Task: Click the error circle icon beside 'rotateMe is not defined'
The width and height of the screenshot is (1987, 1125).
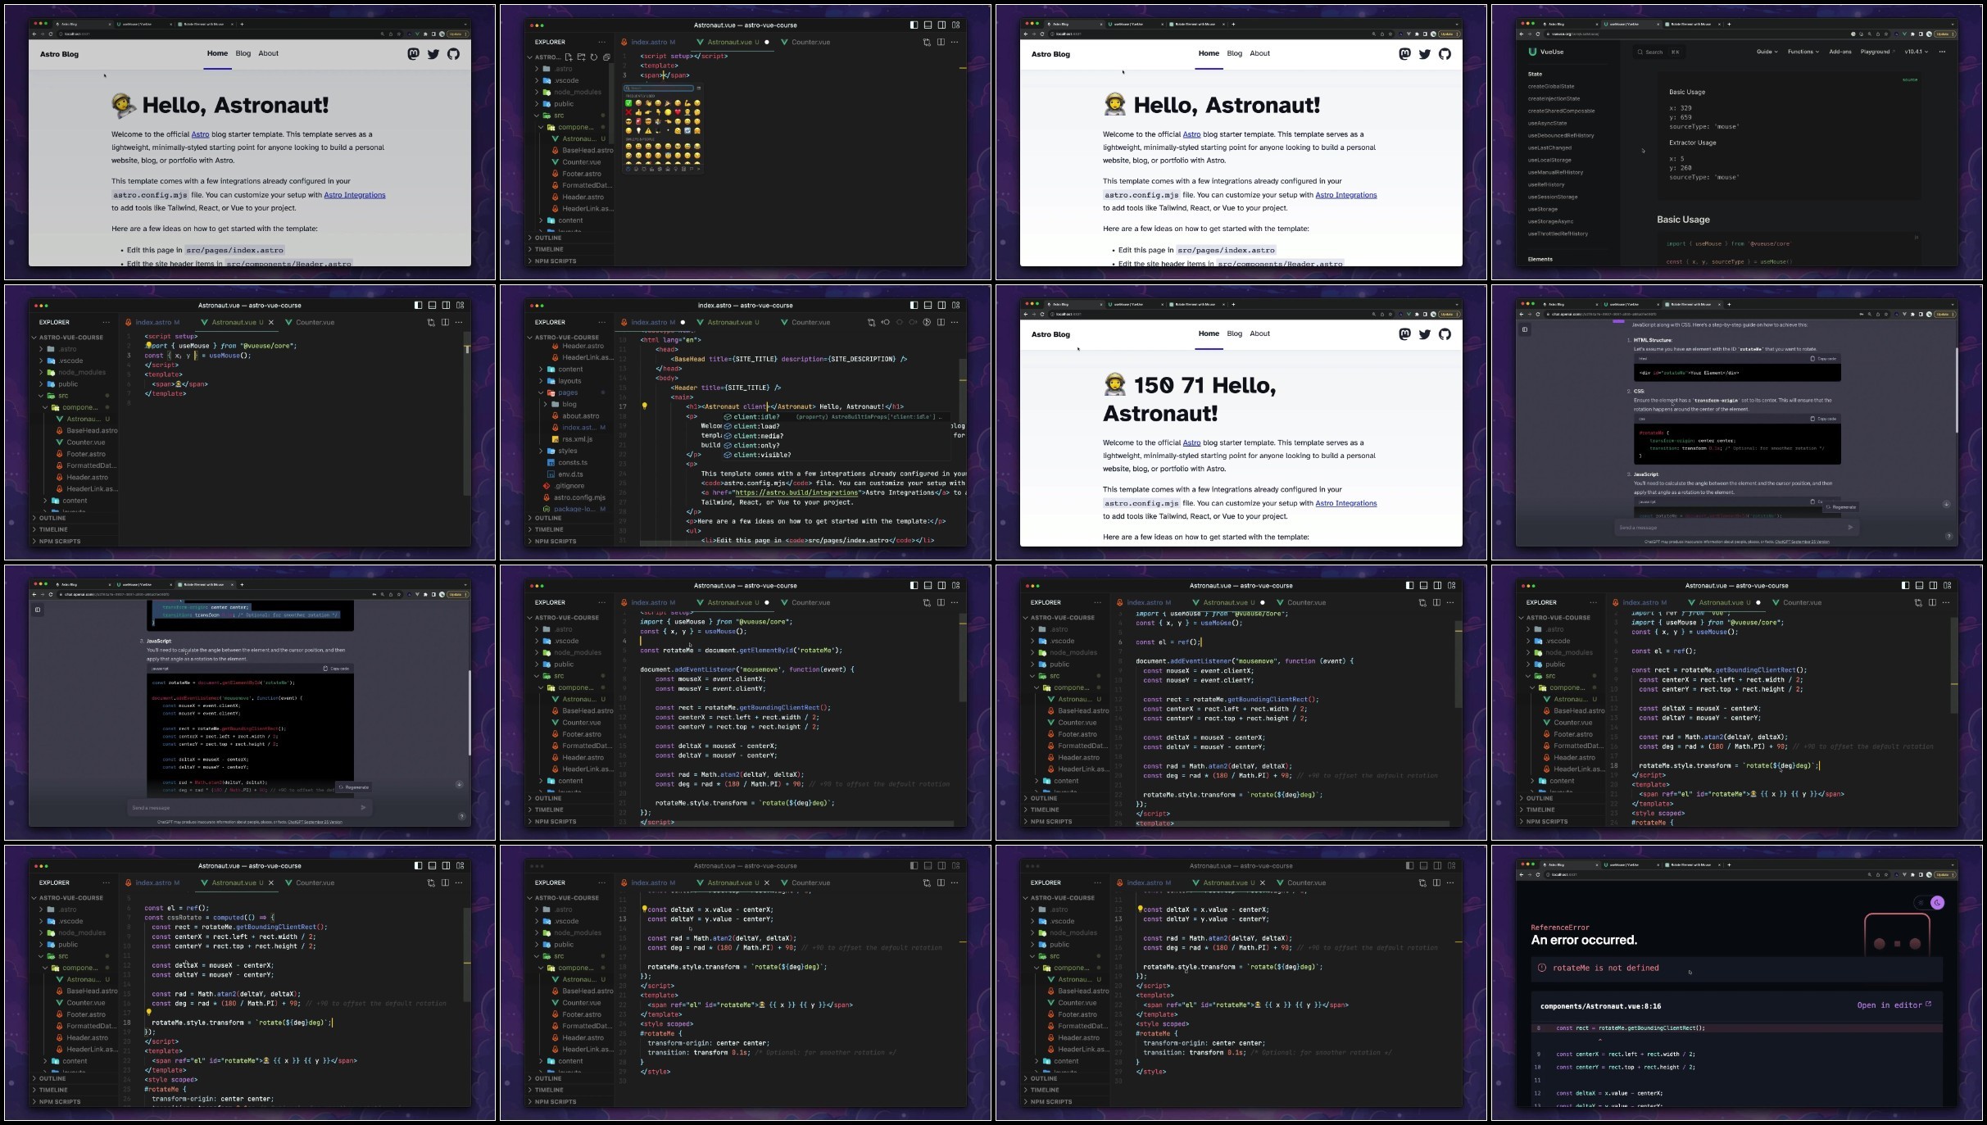Action: pos(1542,968)
